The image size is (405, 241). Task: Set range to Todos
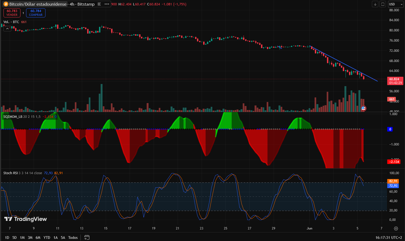click(x=73, y=237)
